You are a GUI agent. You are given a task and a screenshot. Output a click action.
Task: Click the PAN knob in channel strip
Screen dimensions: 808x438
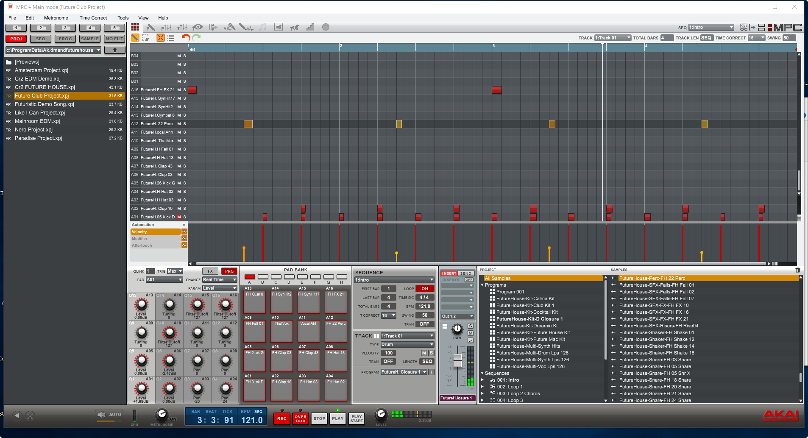(x=457, y=329)
